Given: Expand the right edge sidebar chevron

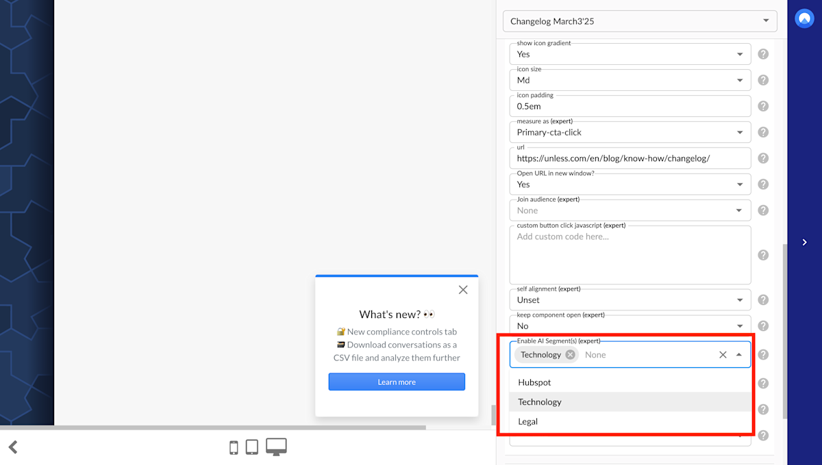Looking at the screenshot, I should pos(804,242).
